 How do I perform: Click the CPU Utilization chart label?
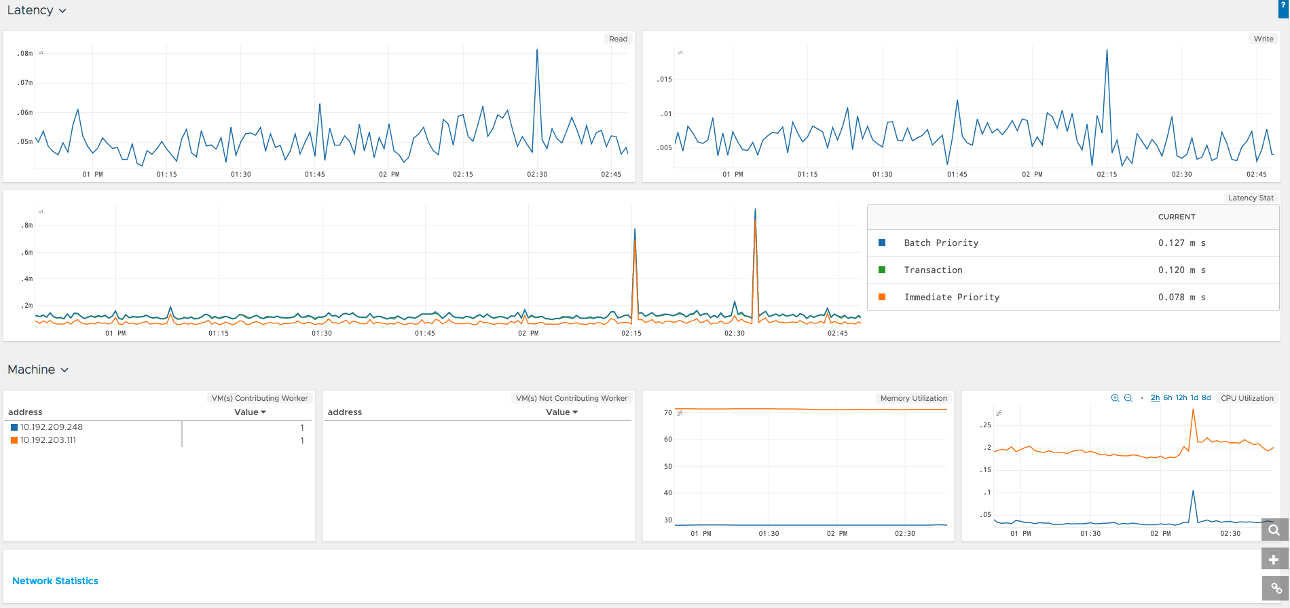tap(1247, 398)
